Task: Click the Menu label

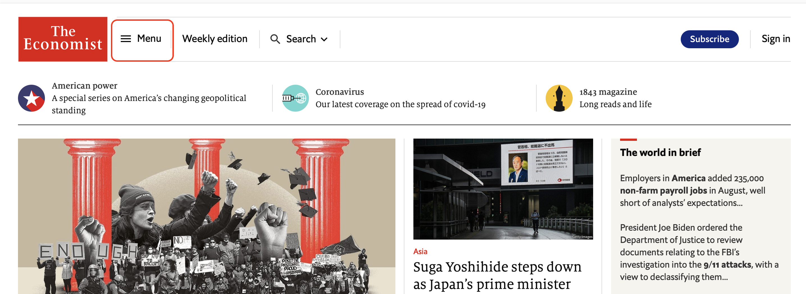Action: click(x=149, y=38)
